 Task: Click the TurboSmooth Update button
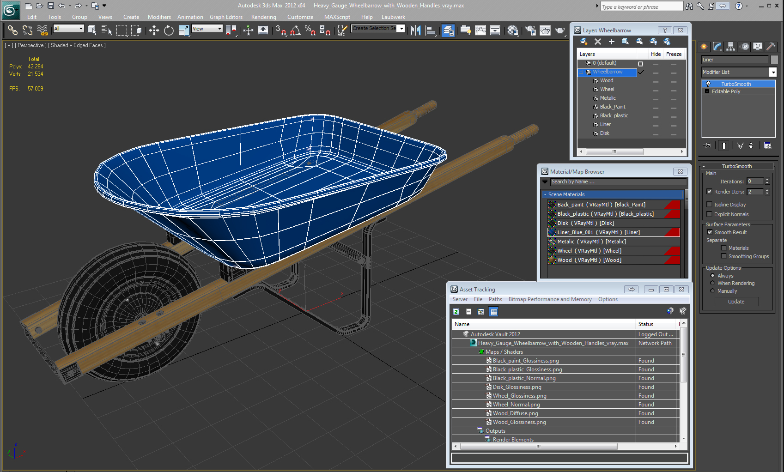736,302
